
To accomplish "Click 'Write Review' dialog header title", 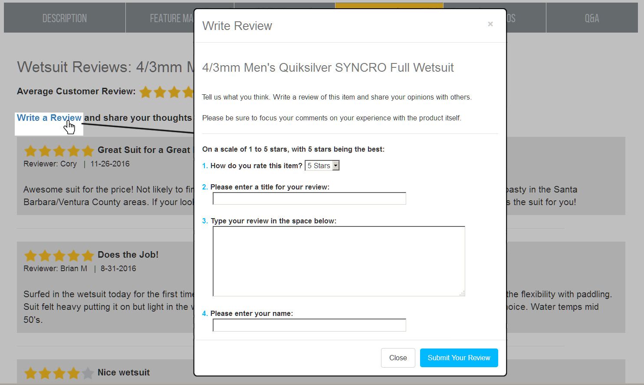I will pos(237,26).
